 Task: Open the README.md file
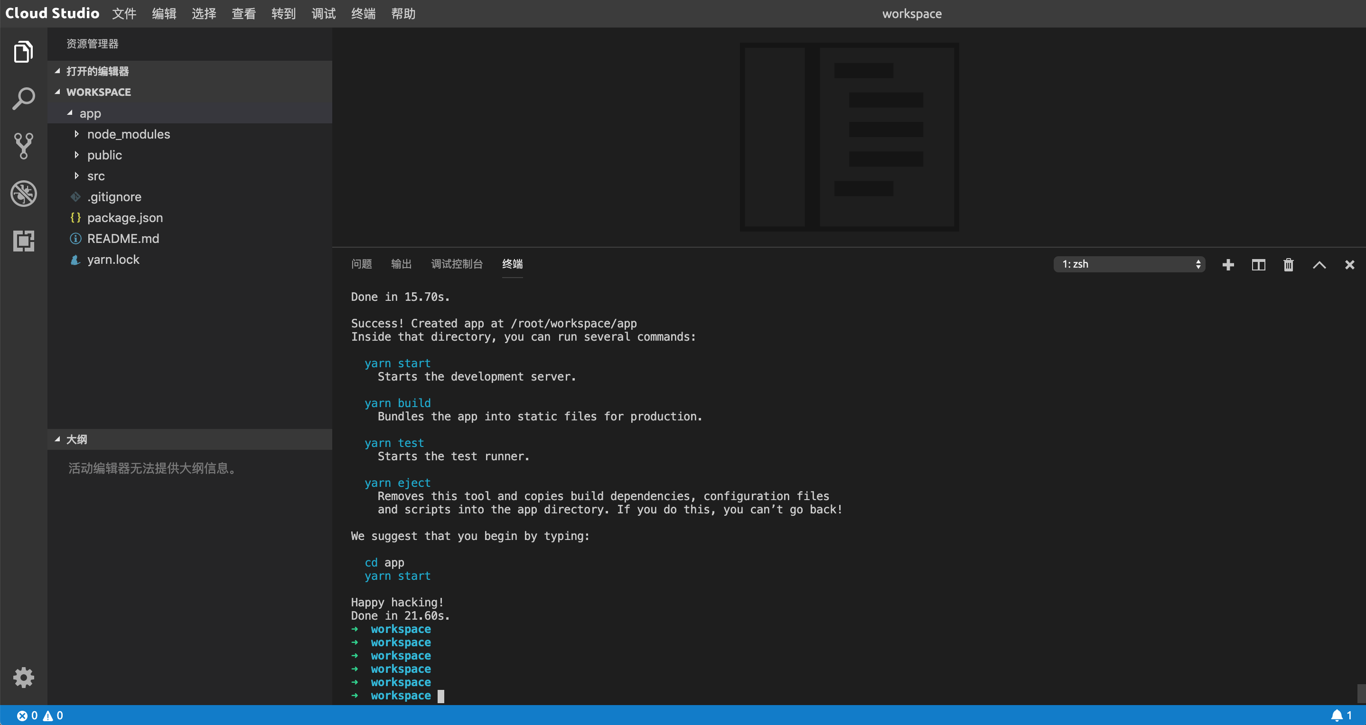click(123, 239)
